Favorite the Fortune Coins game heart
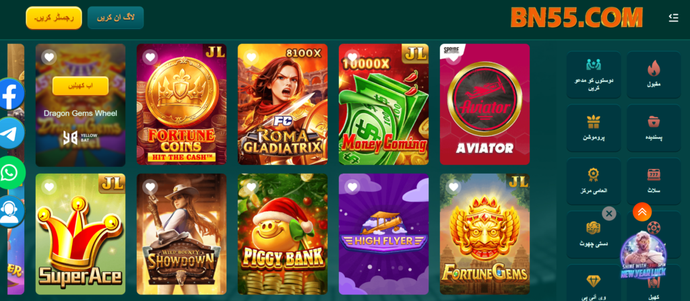690x301 pixels. point(150,57)
